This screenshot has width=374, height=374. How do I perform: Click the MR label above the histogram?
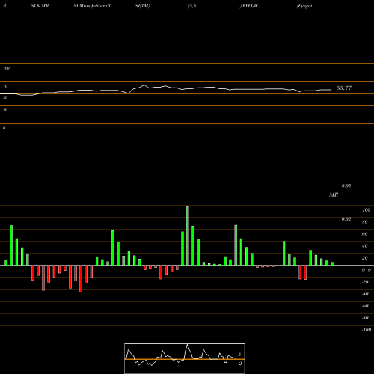334,194
